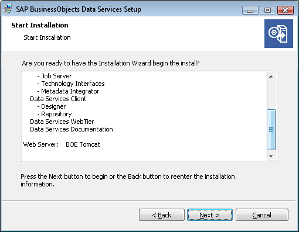Click the Next button to begin install
The width and height of the screenshot is (299, 232).
point(210,215)
